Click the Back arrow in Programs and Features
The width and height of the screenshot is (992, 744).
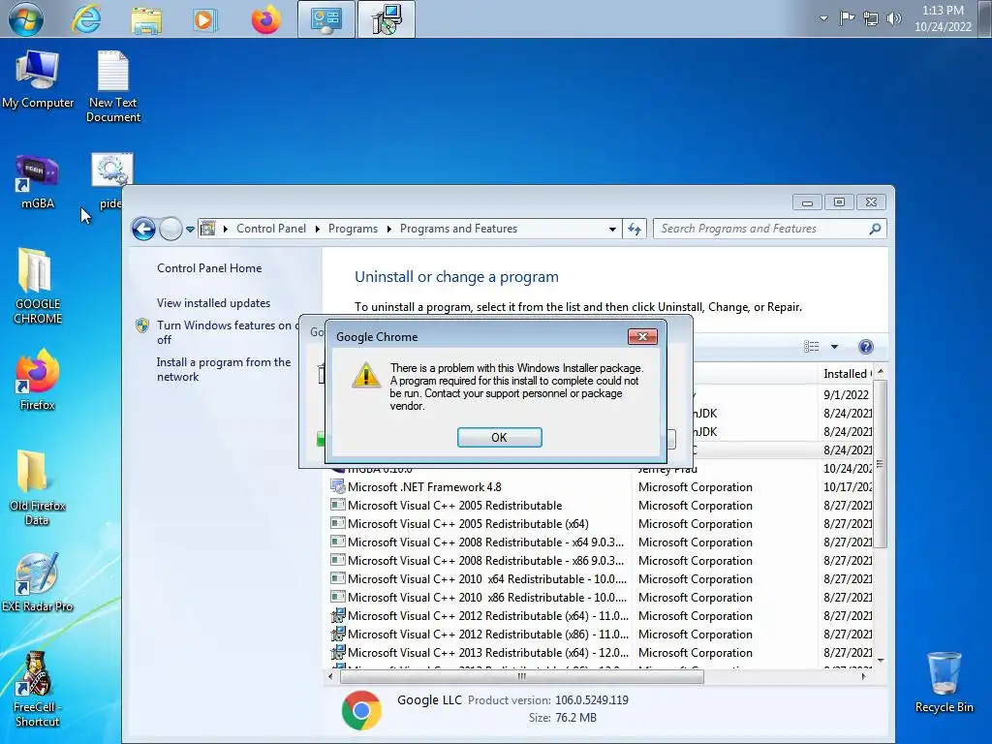pos(143,229)
